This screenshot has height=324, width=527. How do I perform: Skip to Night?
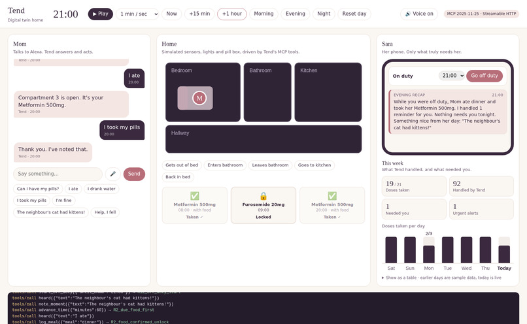(x=324, y=14)
